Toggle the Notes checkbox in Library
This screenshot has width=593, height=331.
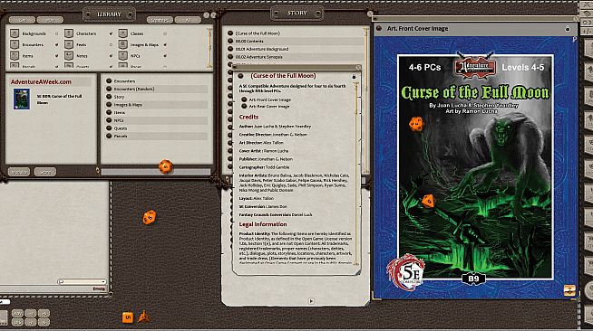click(x=111, y=56)
